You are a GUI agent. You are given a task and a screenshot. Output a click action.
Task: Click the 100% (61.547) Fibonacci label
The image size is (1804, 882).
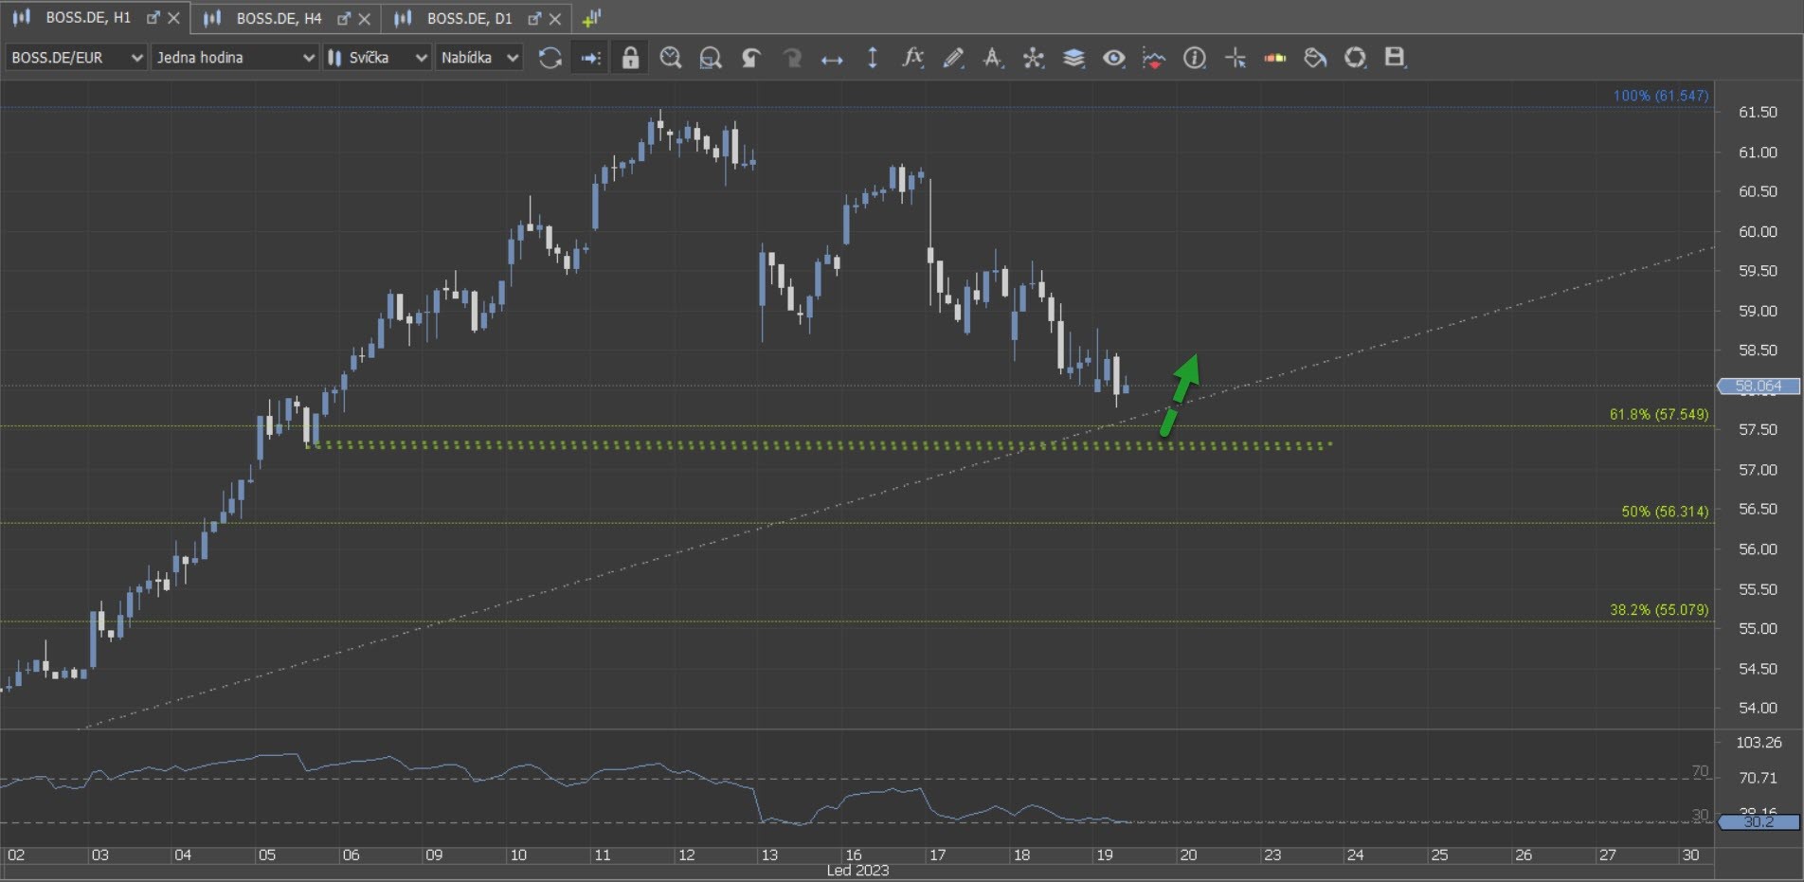1661,96
